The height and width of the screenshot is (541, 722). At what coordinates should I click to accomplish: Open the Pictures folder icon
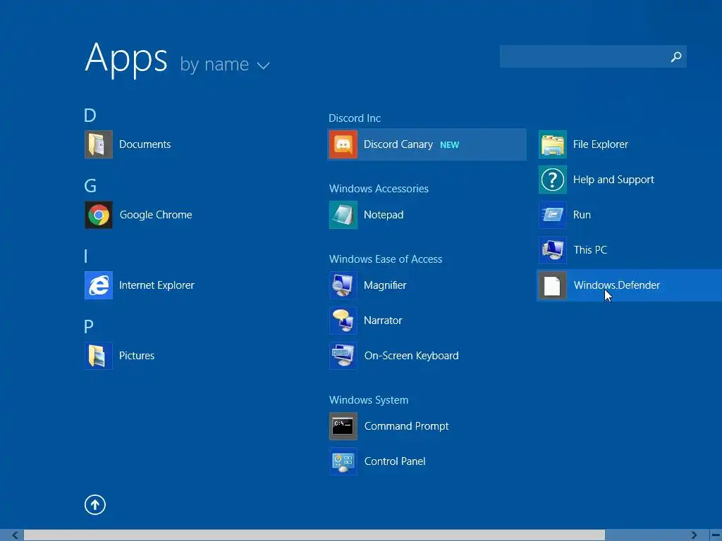[99, 356]
